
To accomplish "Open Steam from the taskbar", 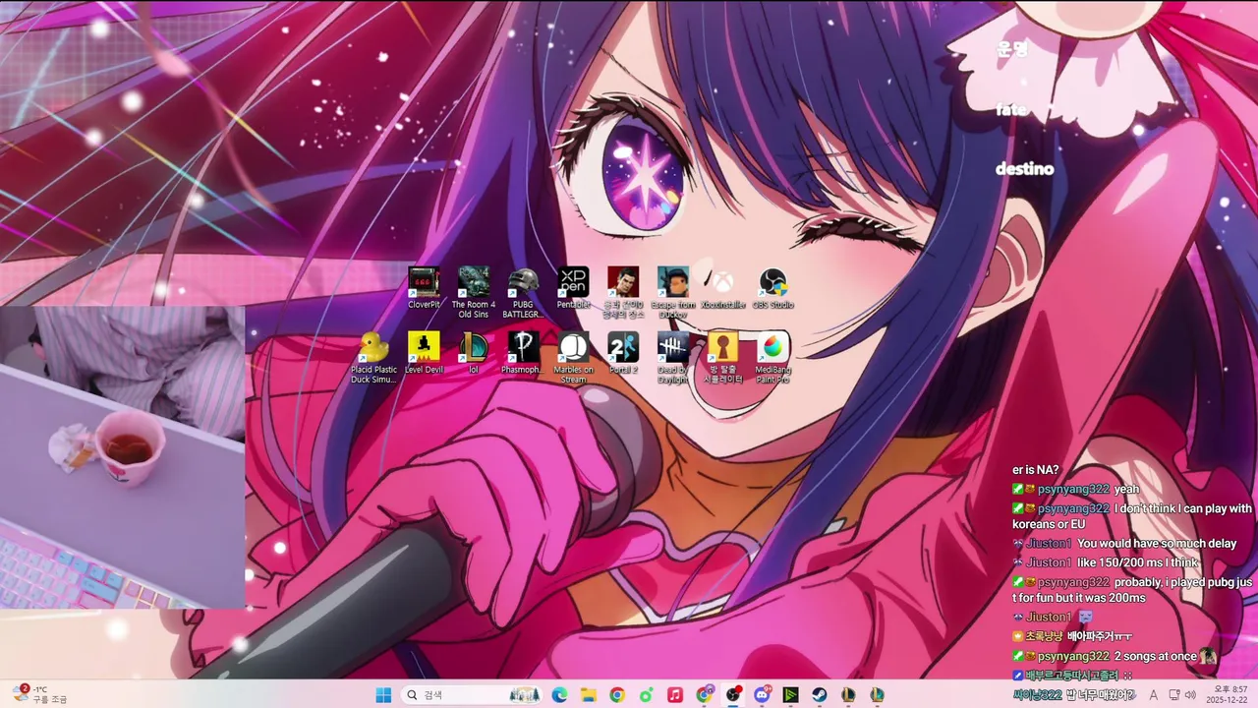I will pyautogui.click(x=820, y=695).
